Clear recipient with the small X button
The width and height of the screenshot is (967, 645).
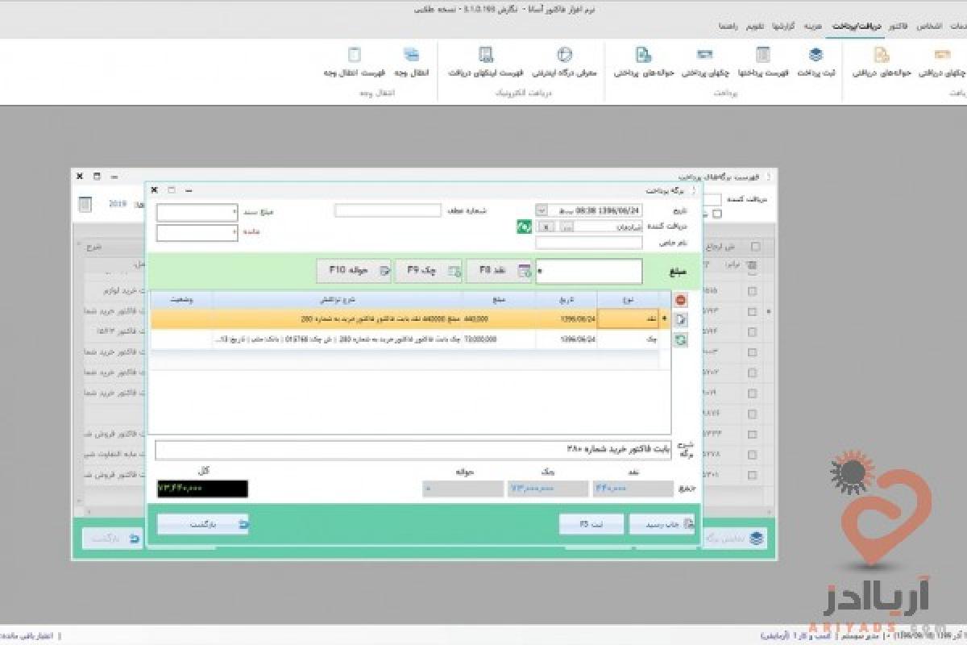(x=548, y=227)
